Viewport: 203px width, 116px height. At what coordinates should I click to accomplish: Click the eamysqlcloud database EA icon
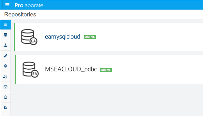[x=29, y=37]
